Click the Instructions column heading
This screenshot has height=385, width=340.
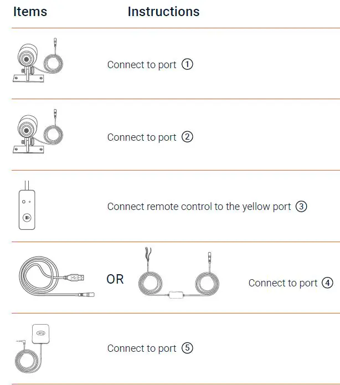163,12
